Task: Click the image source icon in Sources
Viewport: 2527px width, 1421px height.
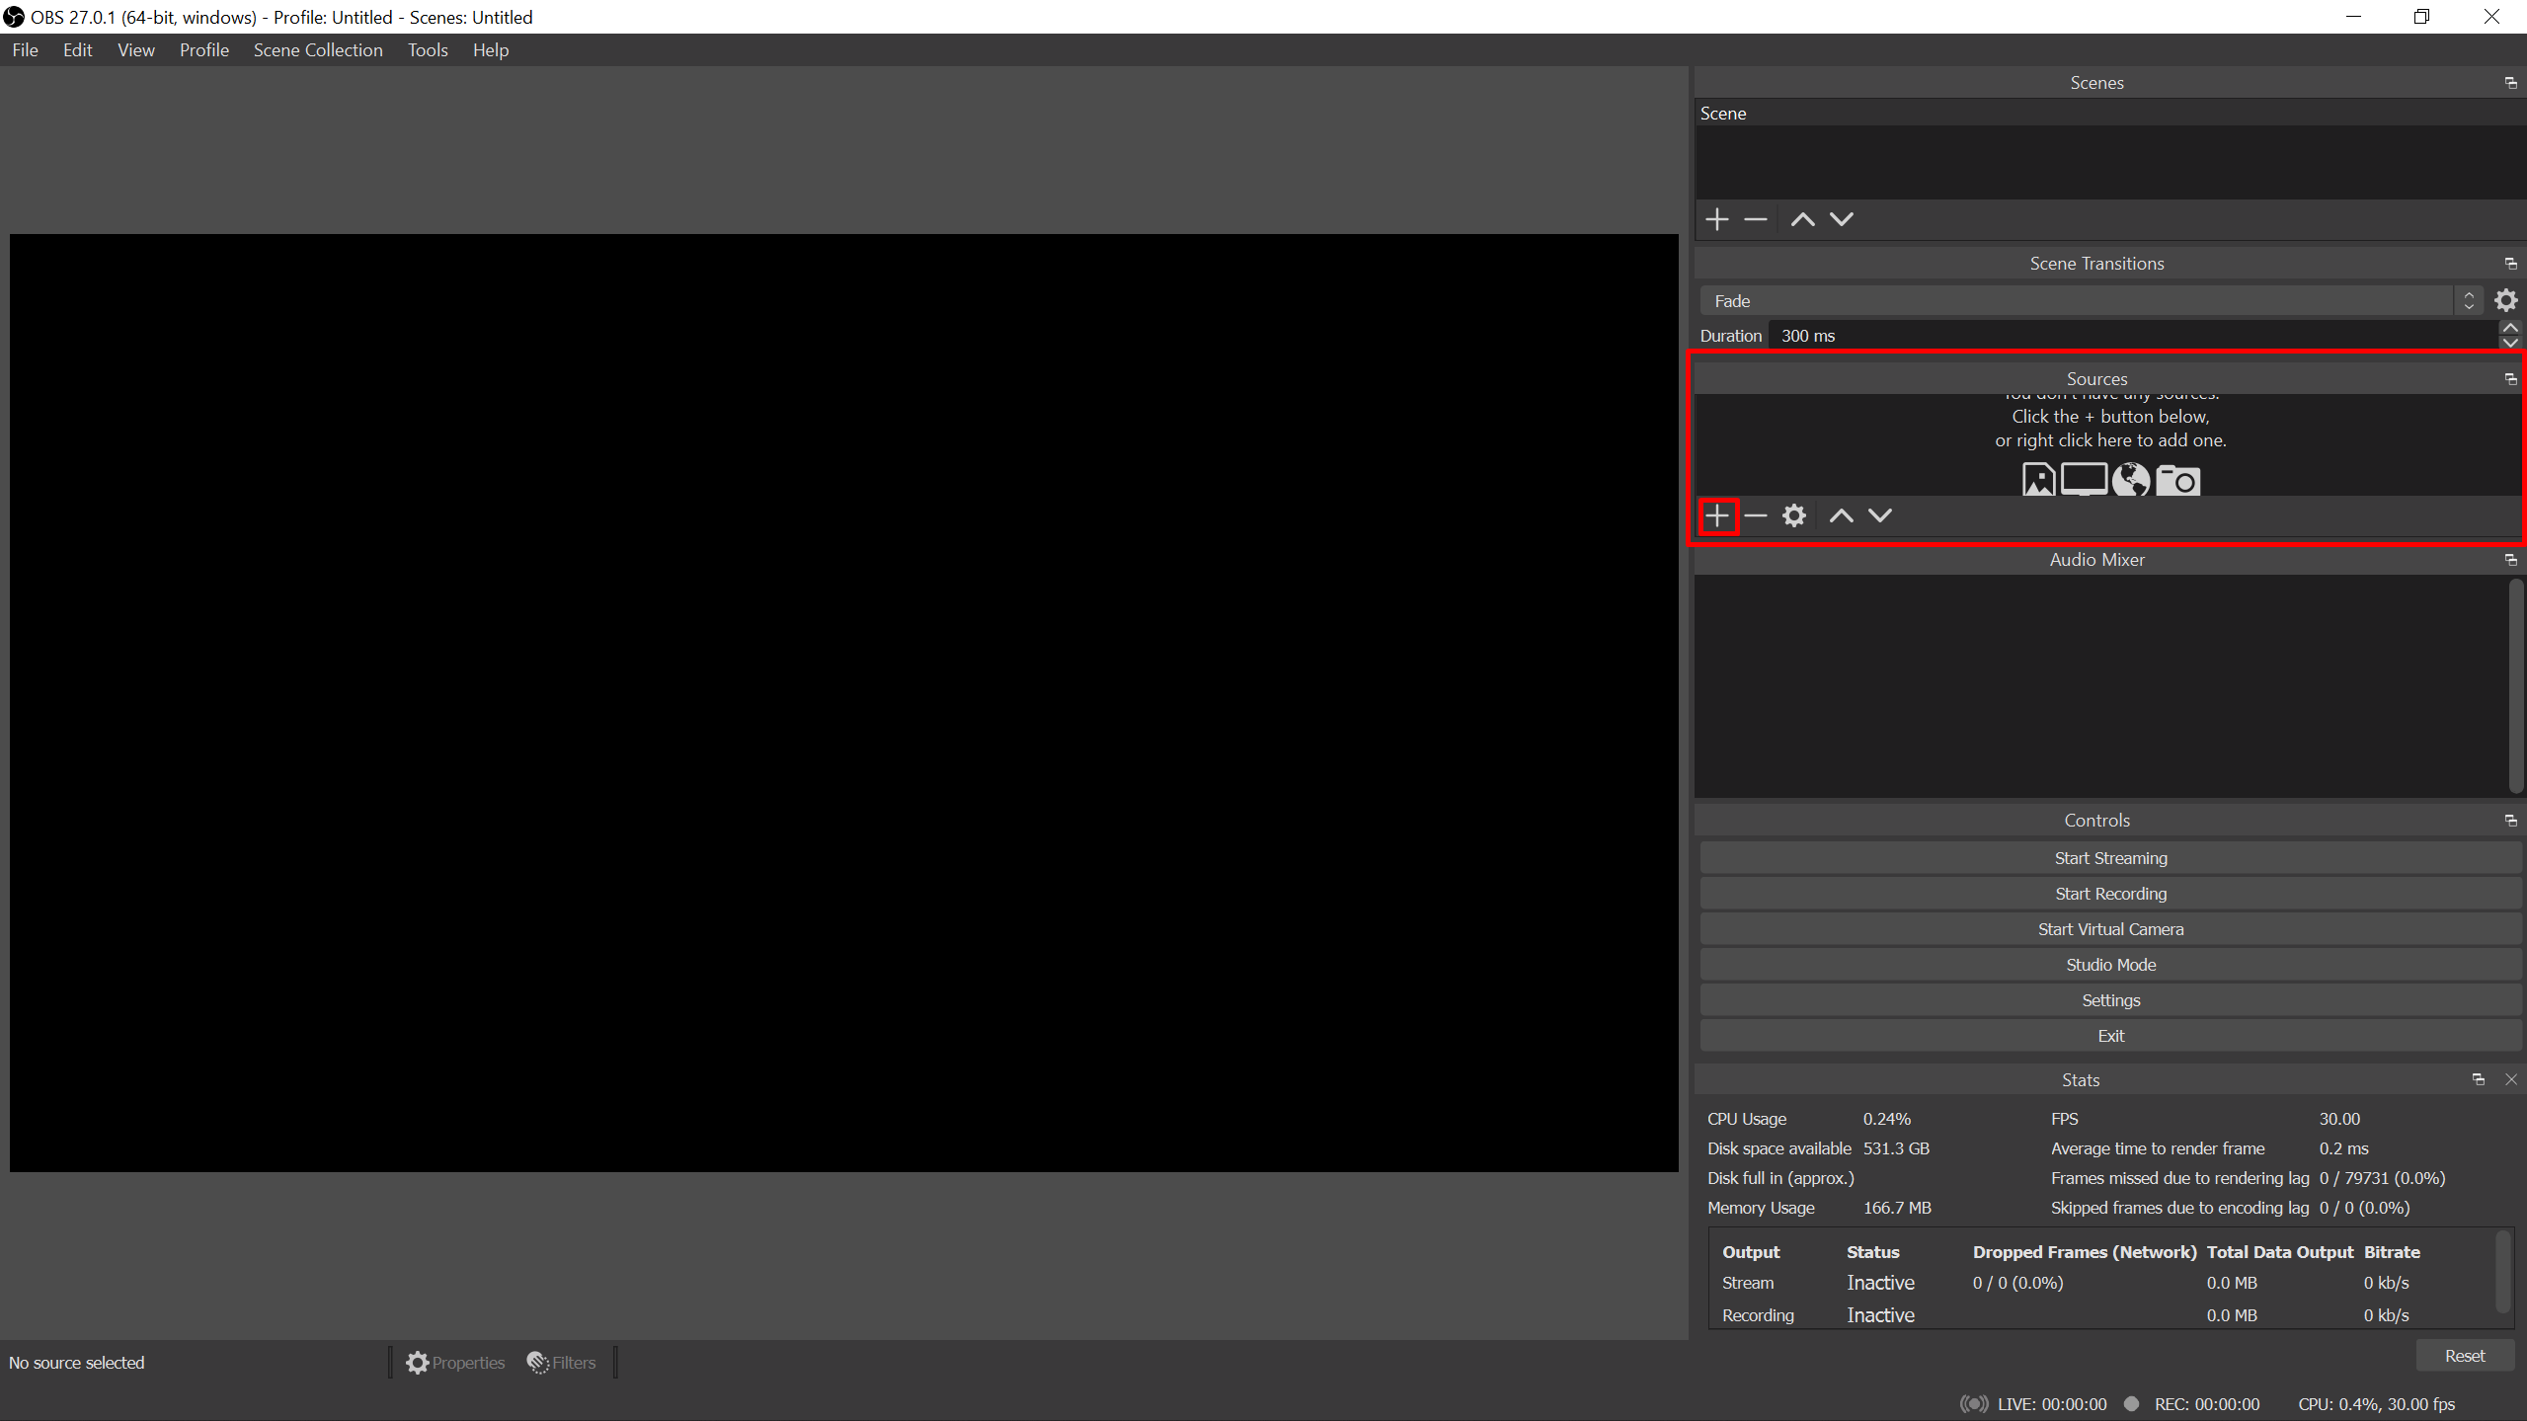Action: pos(2038,480)
